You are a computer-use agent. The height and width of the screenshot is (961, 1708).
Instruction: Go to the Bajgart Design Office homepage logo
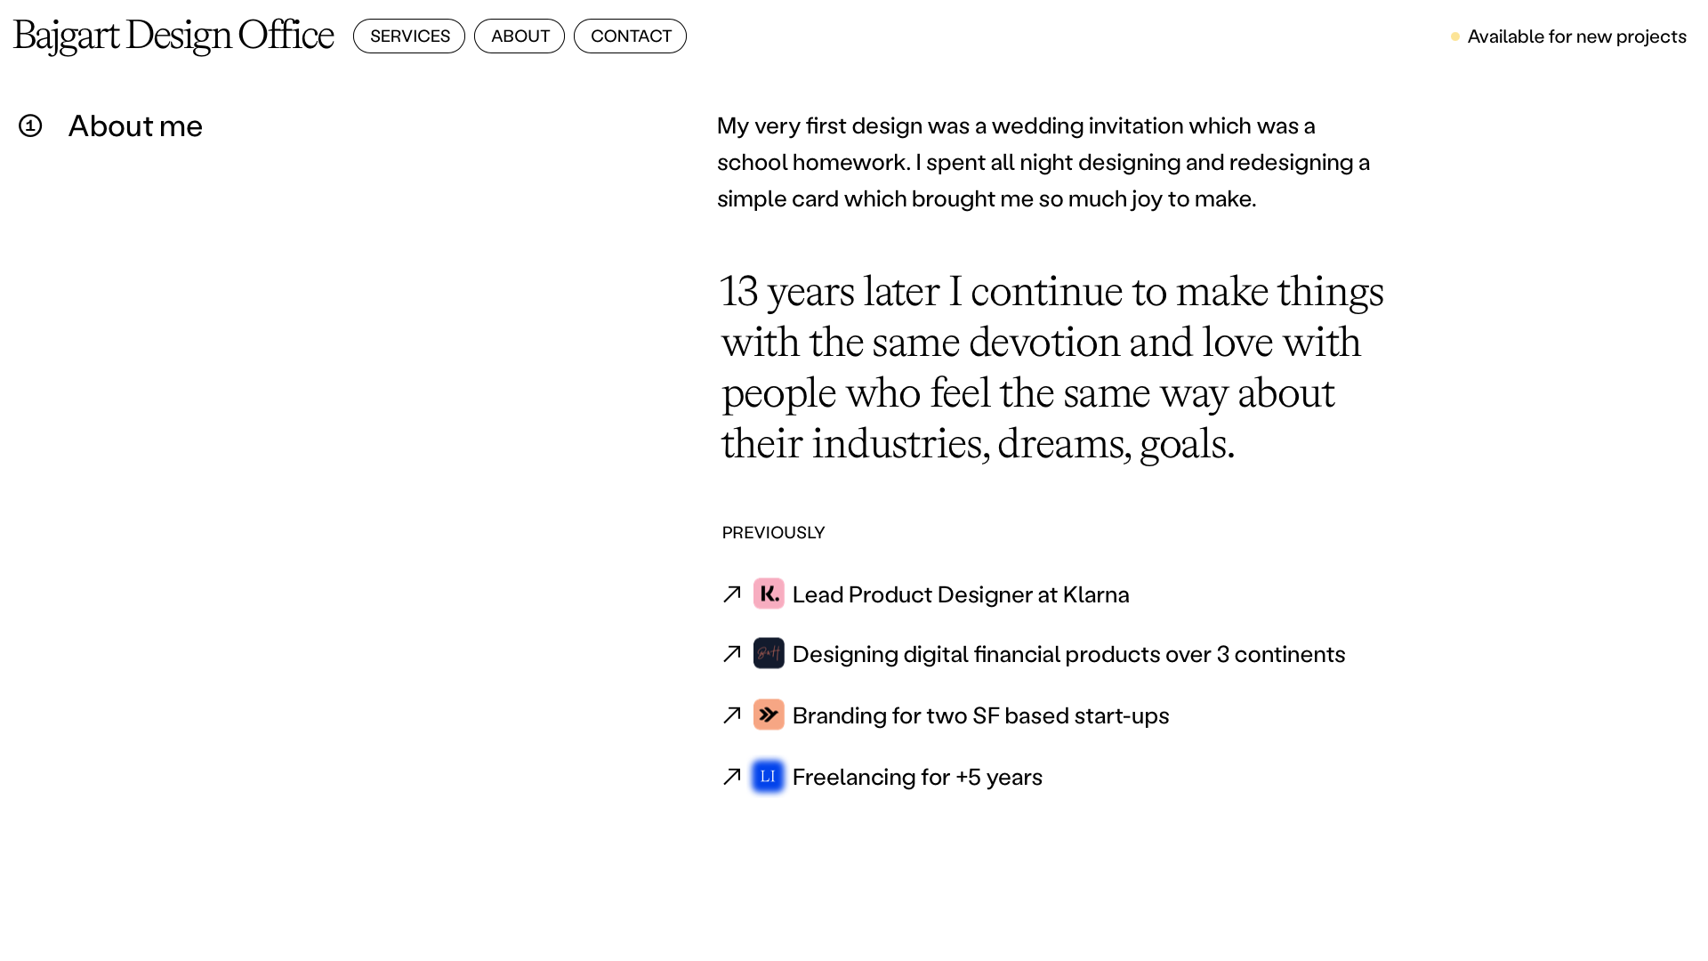point(173,36)
